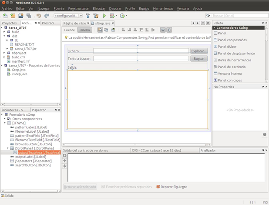This screenshot has width=269, height=205.
Task: Click the Save All toolbar icon
Action: (29, 16)
